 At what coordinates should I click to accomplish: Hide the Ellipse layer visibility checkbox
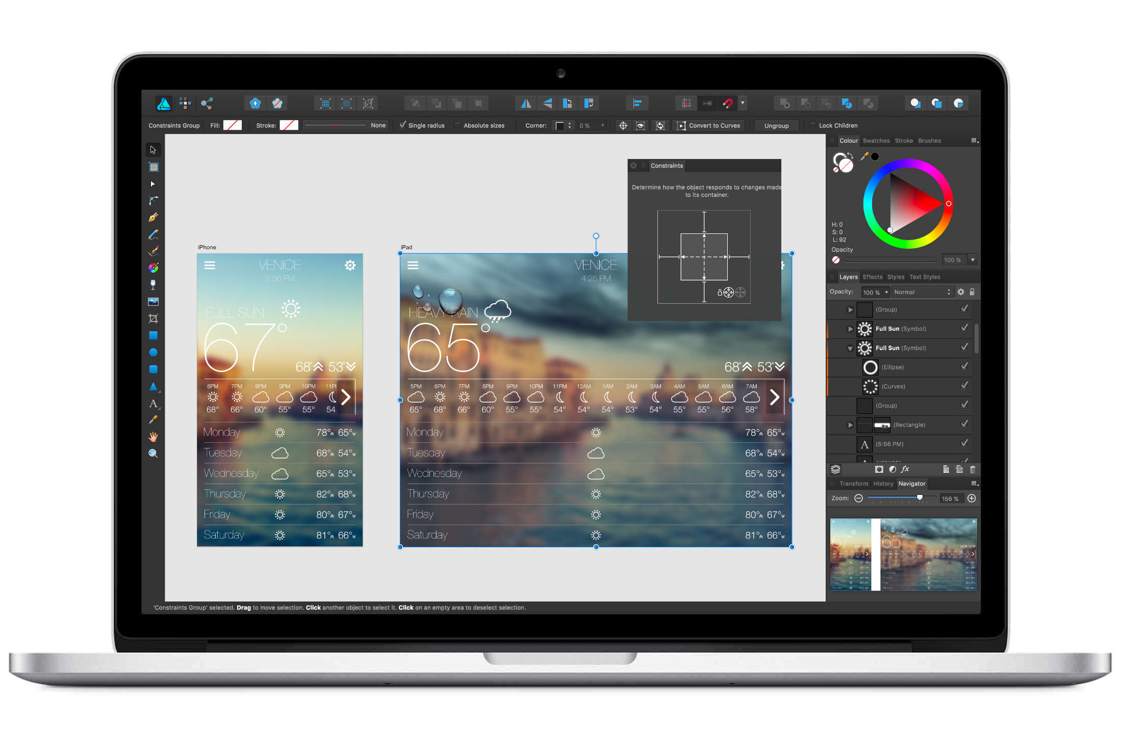pyautogui.click(x=964, y=366)
